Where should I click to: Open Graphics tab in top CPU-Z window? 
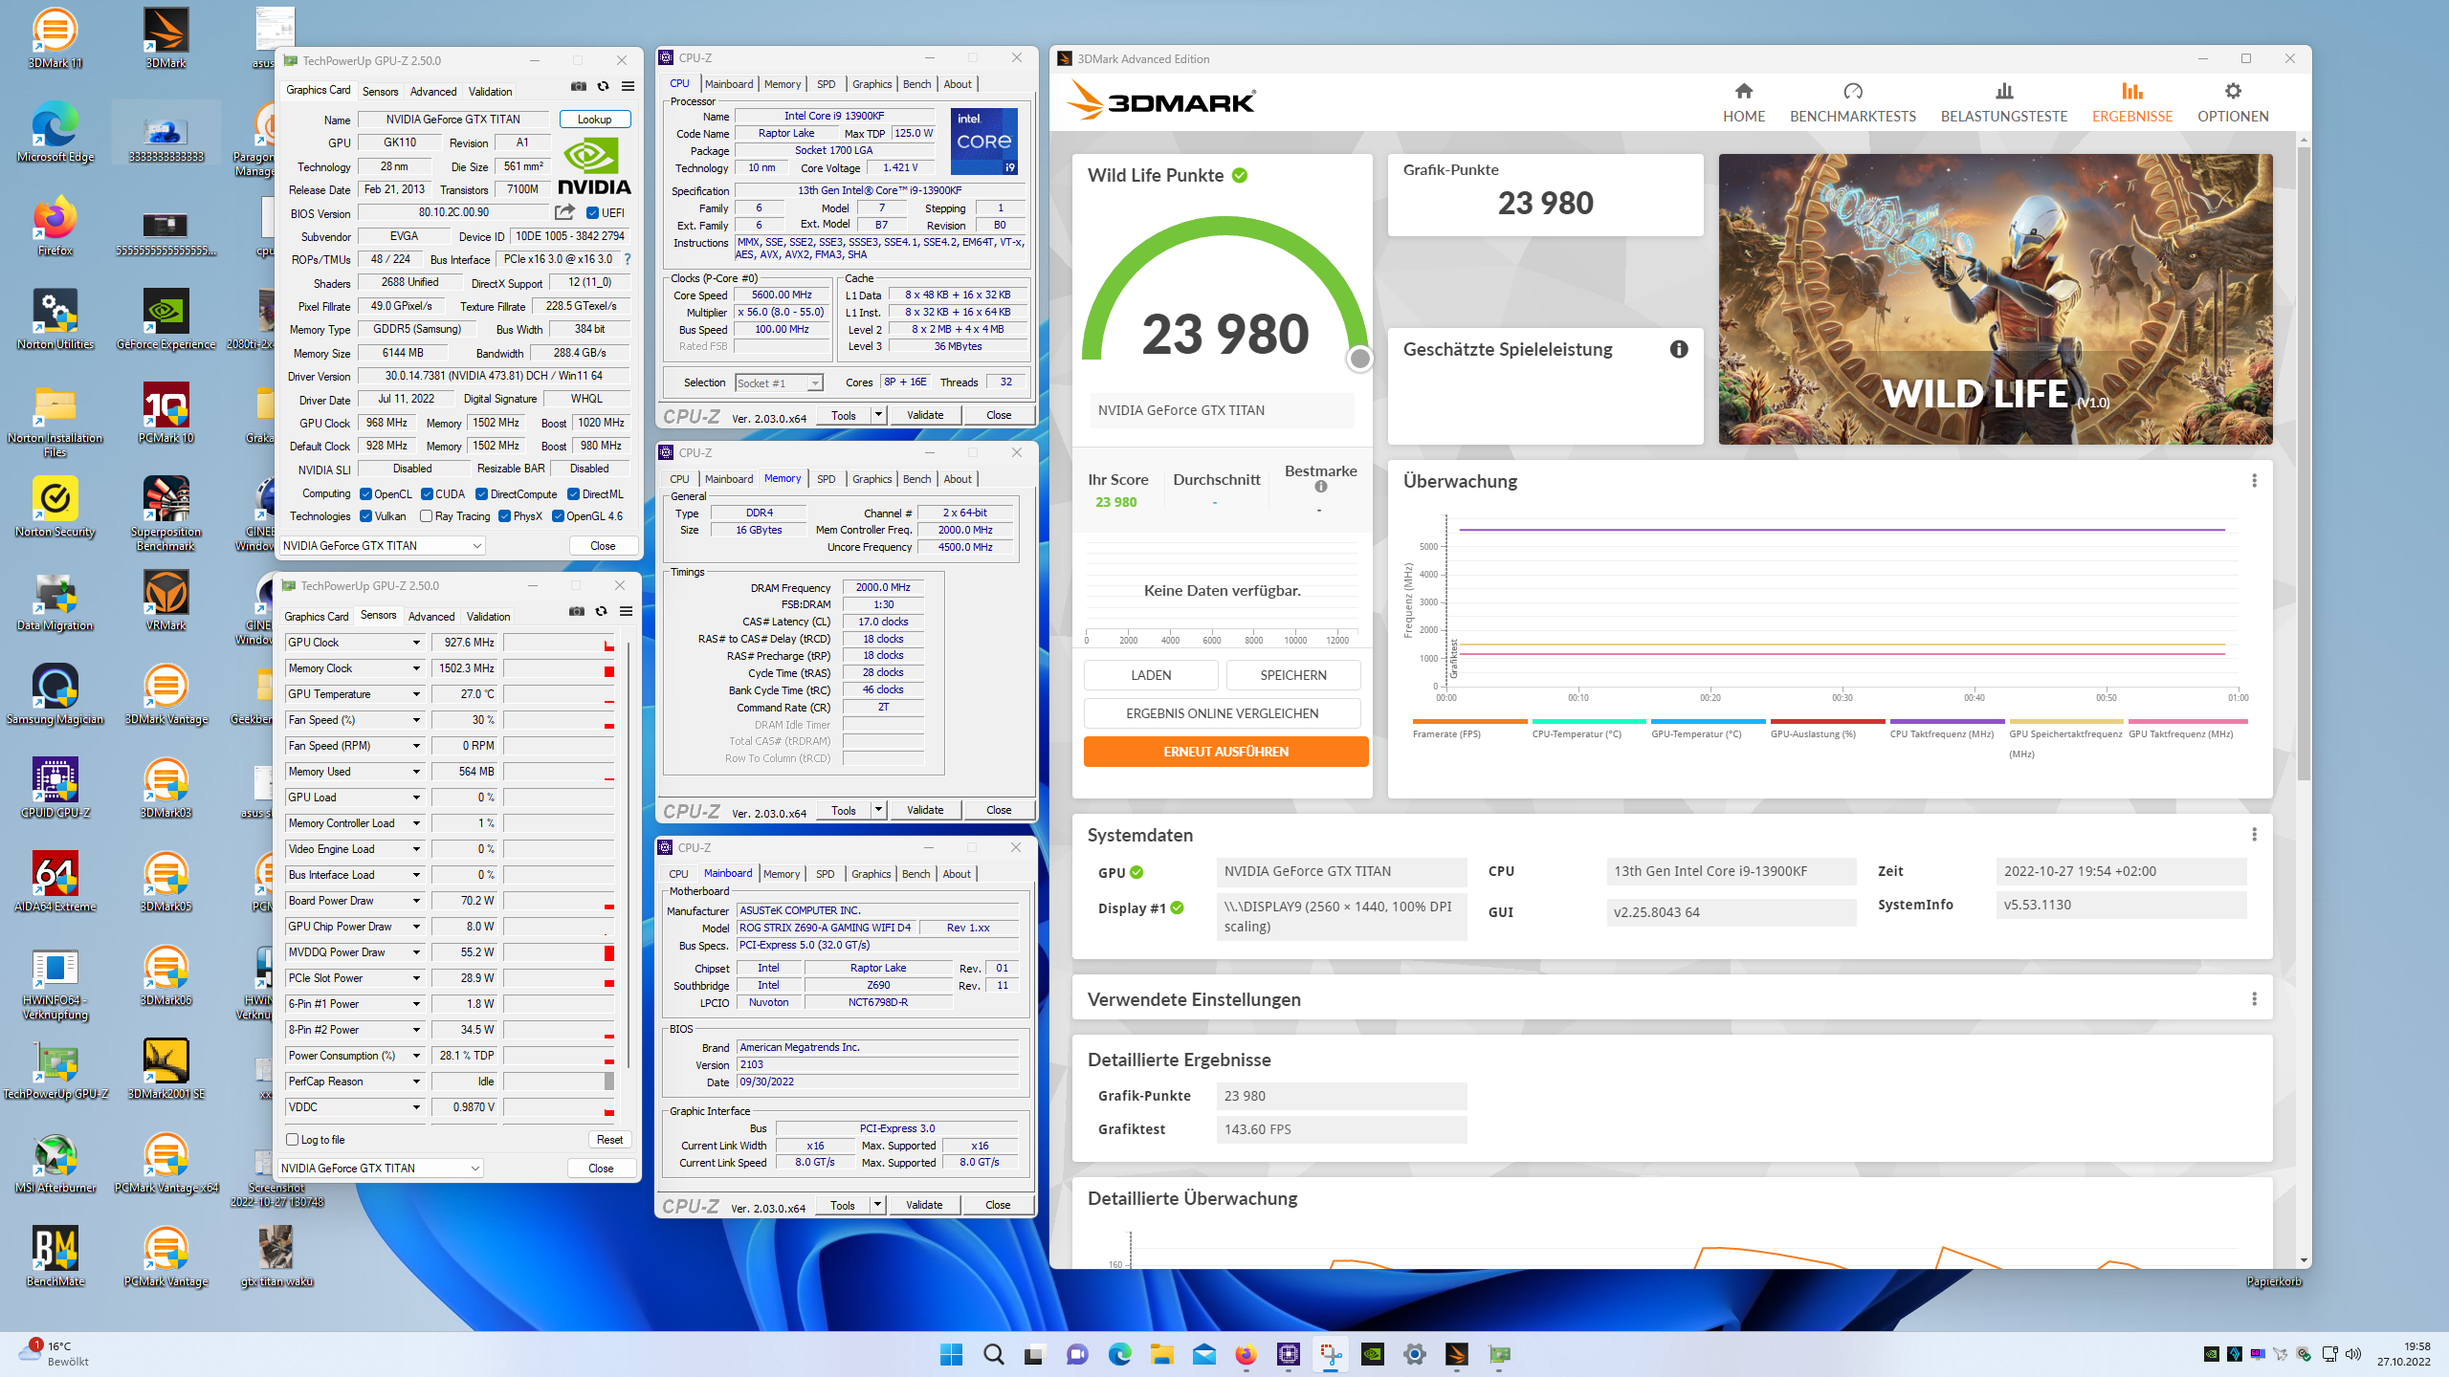871,84
